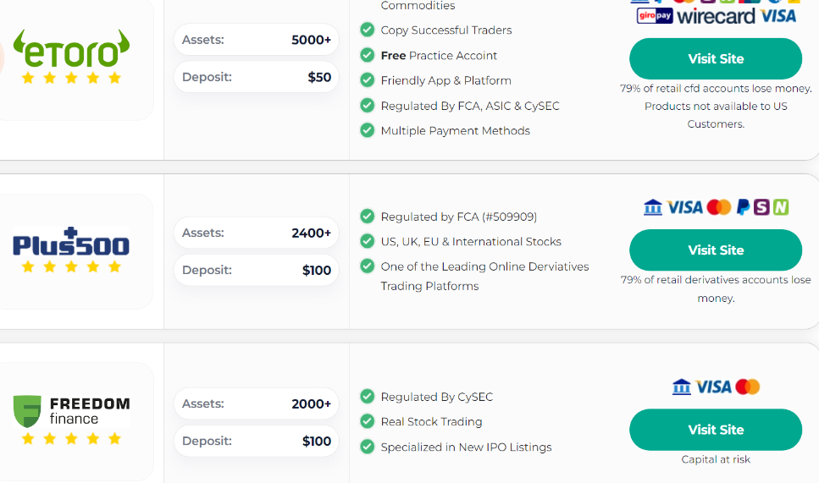The height and width of the screenshot is (483, 819).
Task: Click 'Products not available to US Customers' text
Action: 716,115
